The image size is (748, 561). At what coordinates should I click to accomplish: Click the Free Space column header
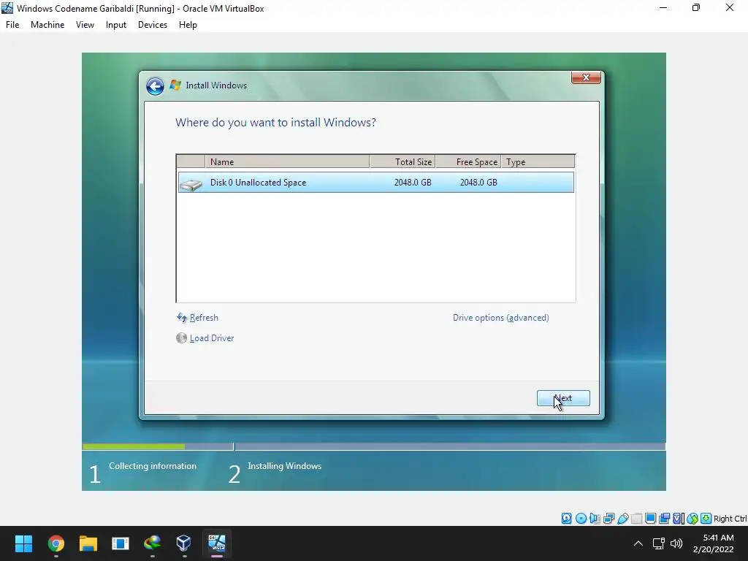coord(468,162)
